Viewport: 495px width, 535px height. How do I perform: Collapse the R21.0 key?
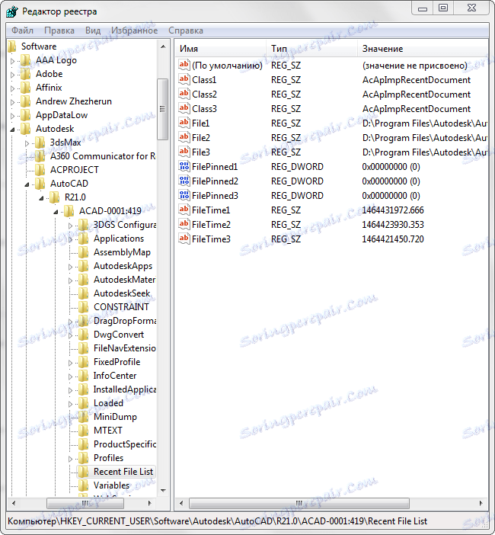click(41, 198)
